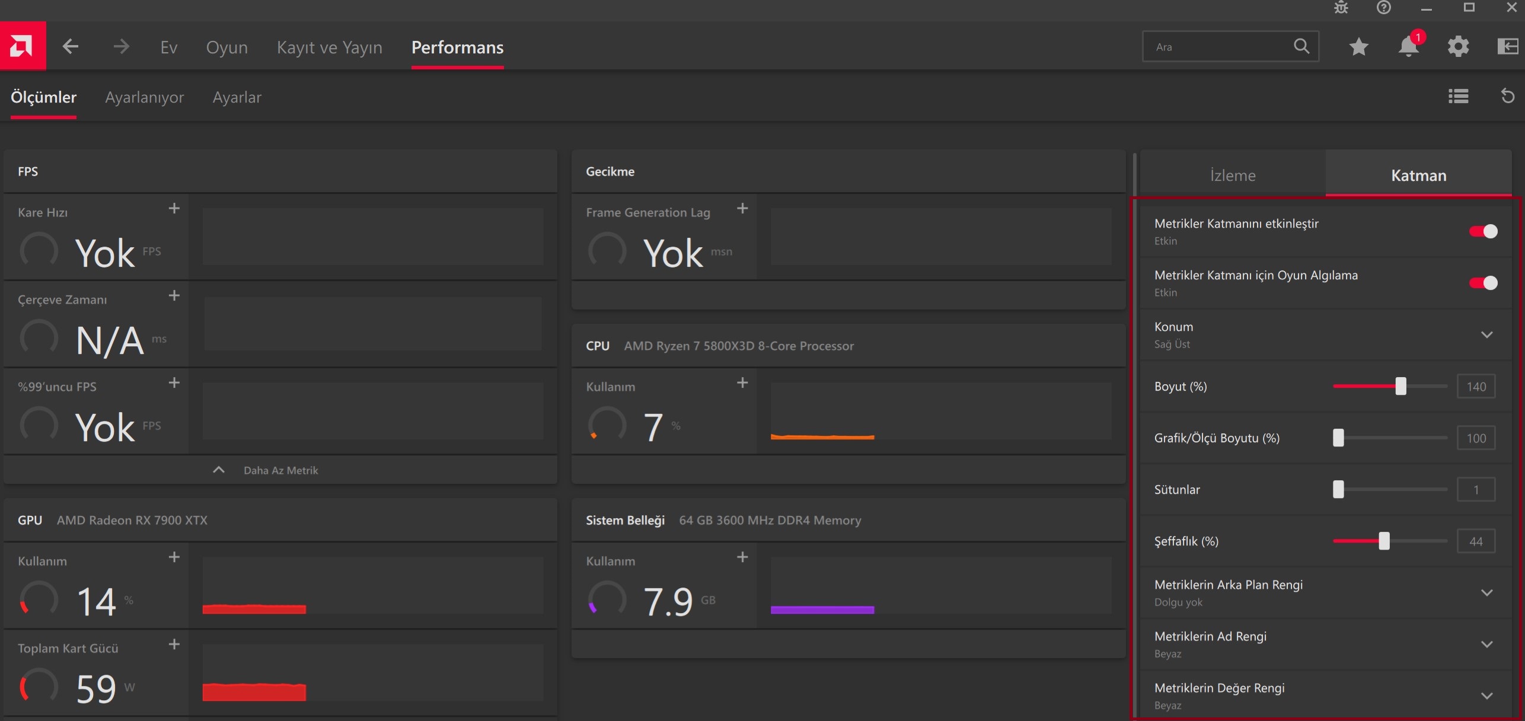Select the Katman panel tab
Screen dimensions: 1525x721
tap(1418, 175)
